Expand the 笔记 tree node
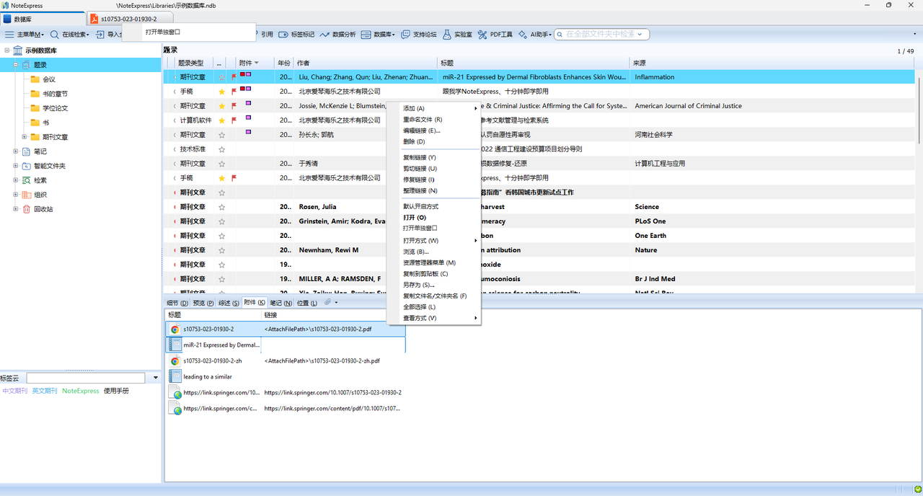The image size is (923, 496). [16, 151]
